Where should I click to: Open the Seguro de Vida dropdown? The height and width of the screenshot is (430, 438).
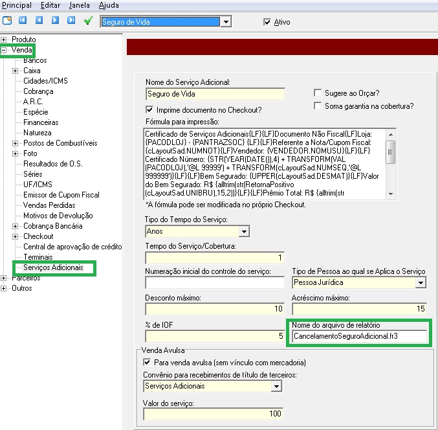(226, 22)
